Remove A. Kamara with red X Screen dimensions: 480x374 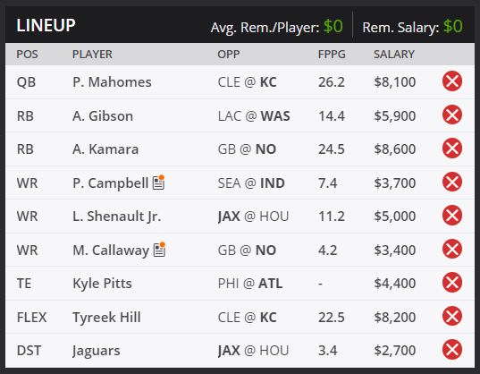click(x=452, y=149)
